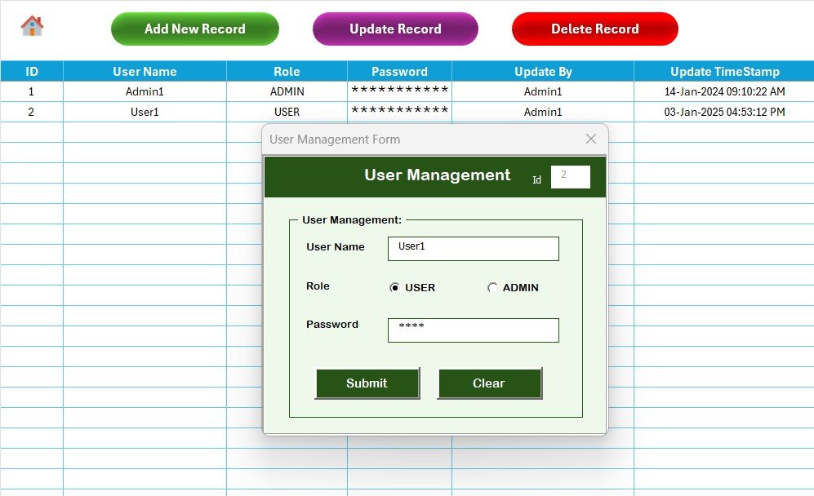The image size is (814, 496).
Task: Select Update By cell in Admin1 row
Action: pos(543,92)
